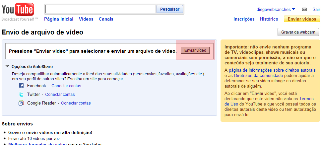
Task: Open the Vídeos navigation item
Action: pos(86,19)
